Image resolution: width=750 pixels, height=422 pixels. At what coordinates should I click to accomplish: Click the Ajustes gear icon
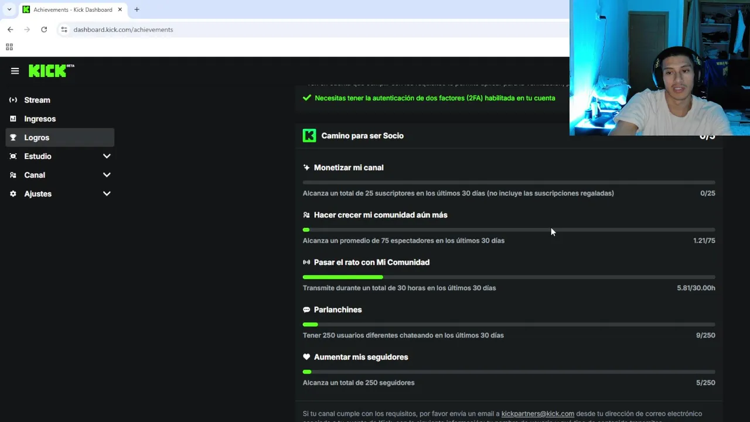[x=13, y=193]
